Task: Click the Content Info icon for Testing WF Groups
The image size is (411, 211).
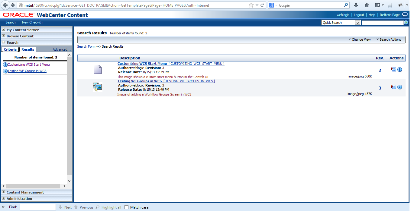Action: [400, 87]
